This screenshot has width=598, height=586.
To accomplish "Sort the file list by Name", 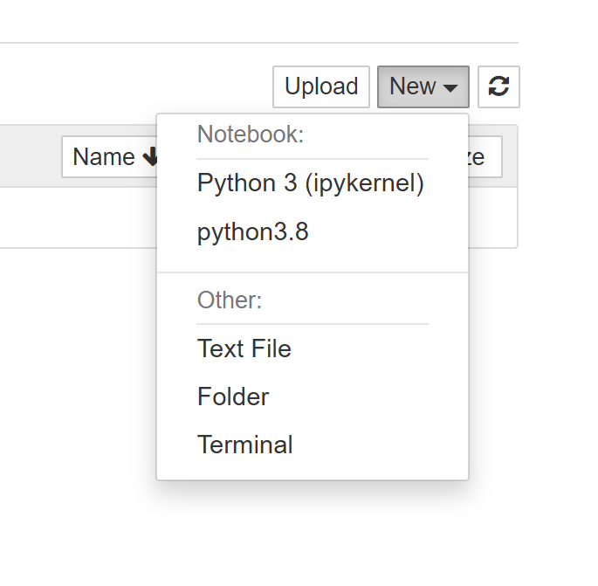I will tap(109, 157).
